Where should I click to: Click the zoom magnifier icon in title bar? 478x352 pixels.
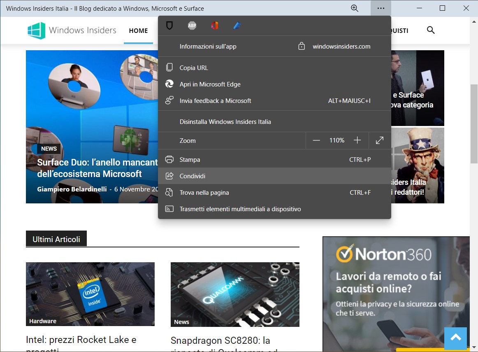pos(355,8)
